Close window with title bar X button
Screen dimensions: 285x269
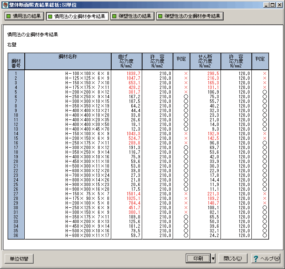tap(279, 5)
